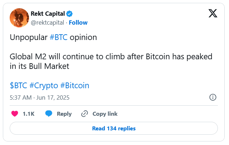Click the 1.1K likes count
229x145 pixels.
(x=28, y=114)
